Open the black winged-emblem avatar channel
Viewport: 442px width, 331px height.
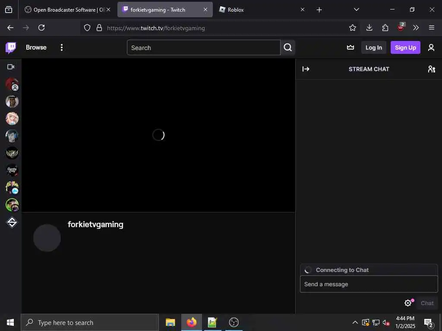(12, 153)
